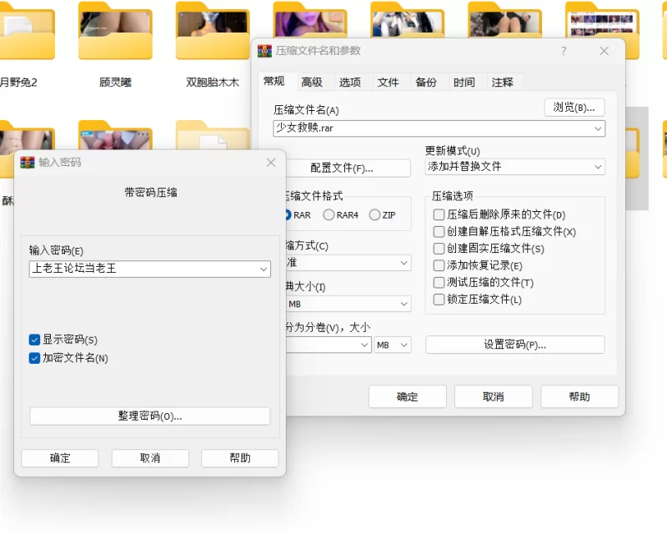The width and height of the screenshot is (667, 534).
Task: Enable 压缩后删除原来的文件 option
Action: pyautogui.click(x=439, y=214)
